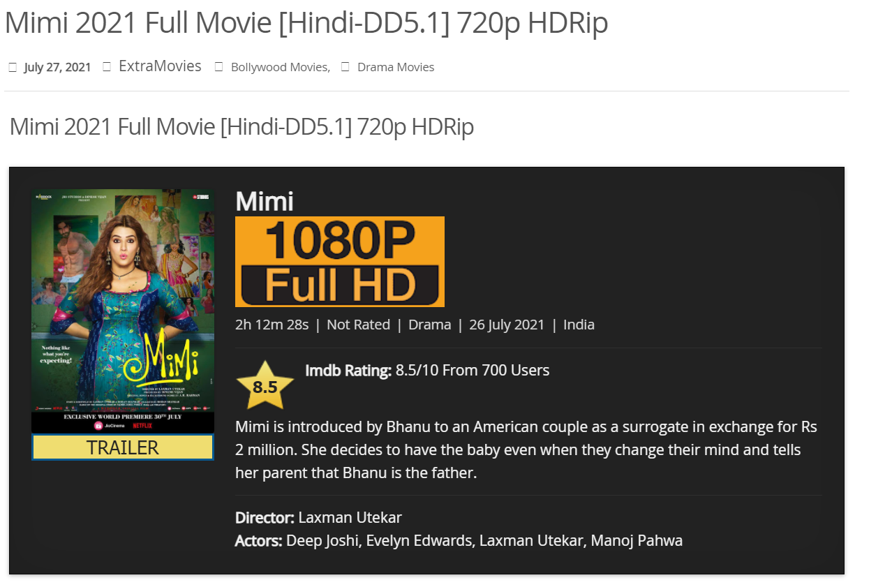The height and width of the screenshot is (587, 892).
Task: Click the JioCinema logo on the poster
Action: (x=109, y=425)
